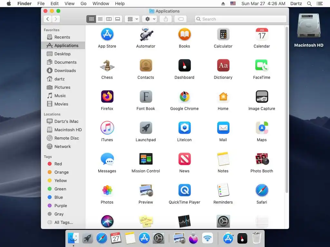Open the Trash in the Dock
Screen dimensions: 330x247
point(256,238)
